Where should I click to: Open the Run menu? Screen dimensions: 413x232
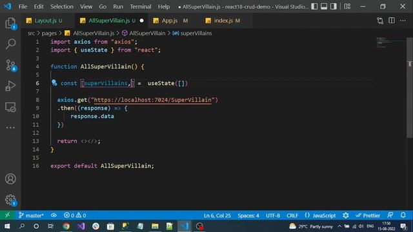(x=118, y=6)
